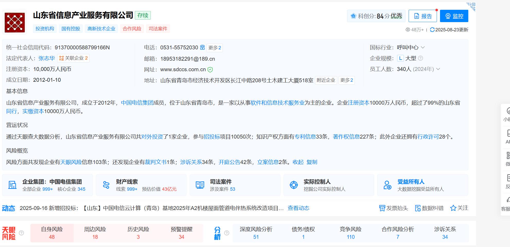
Task: Click the 关注 star icon to follow
Action: (x=453, y=208)
